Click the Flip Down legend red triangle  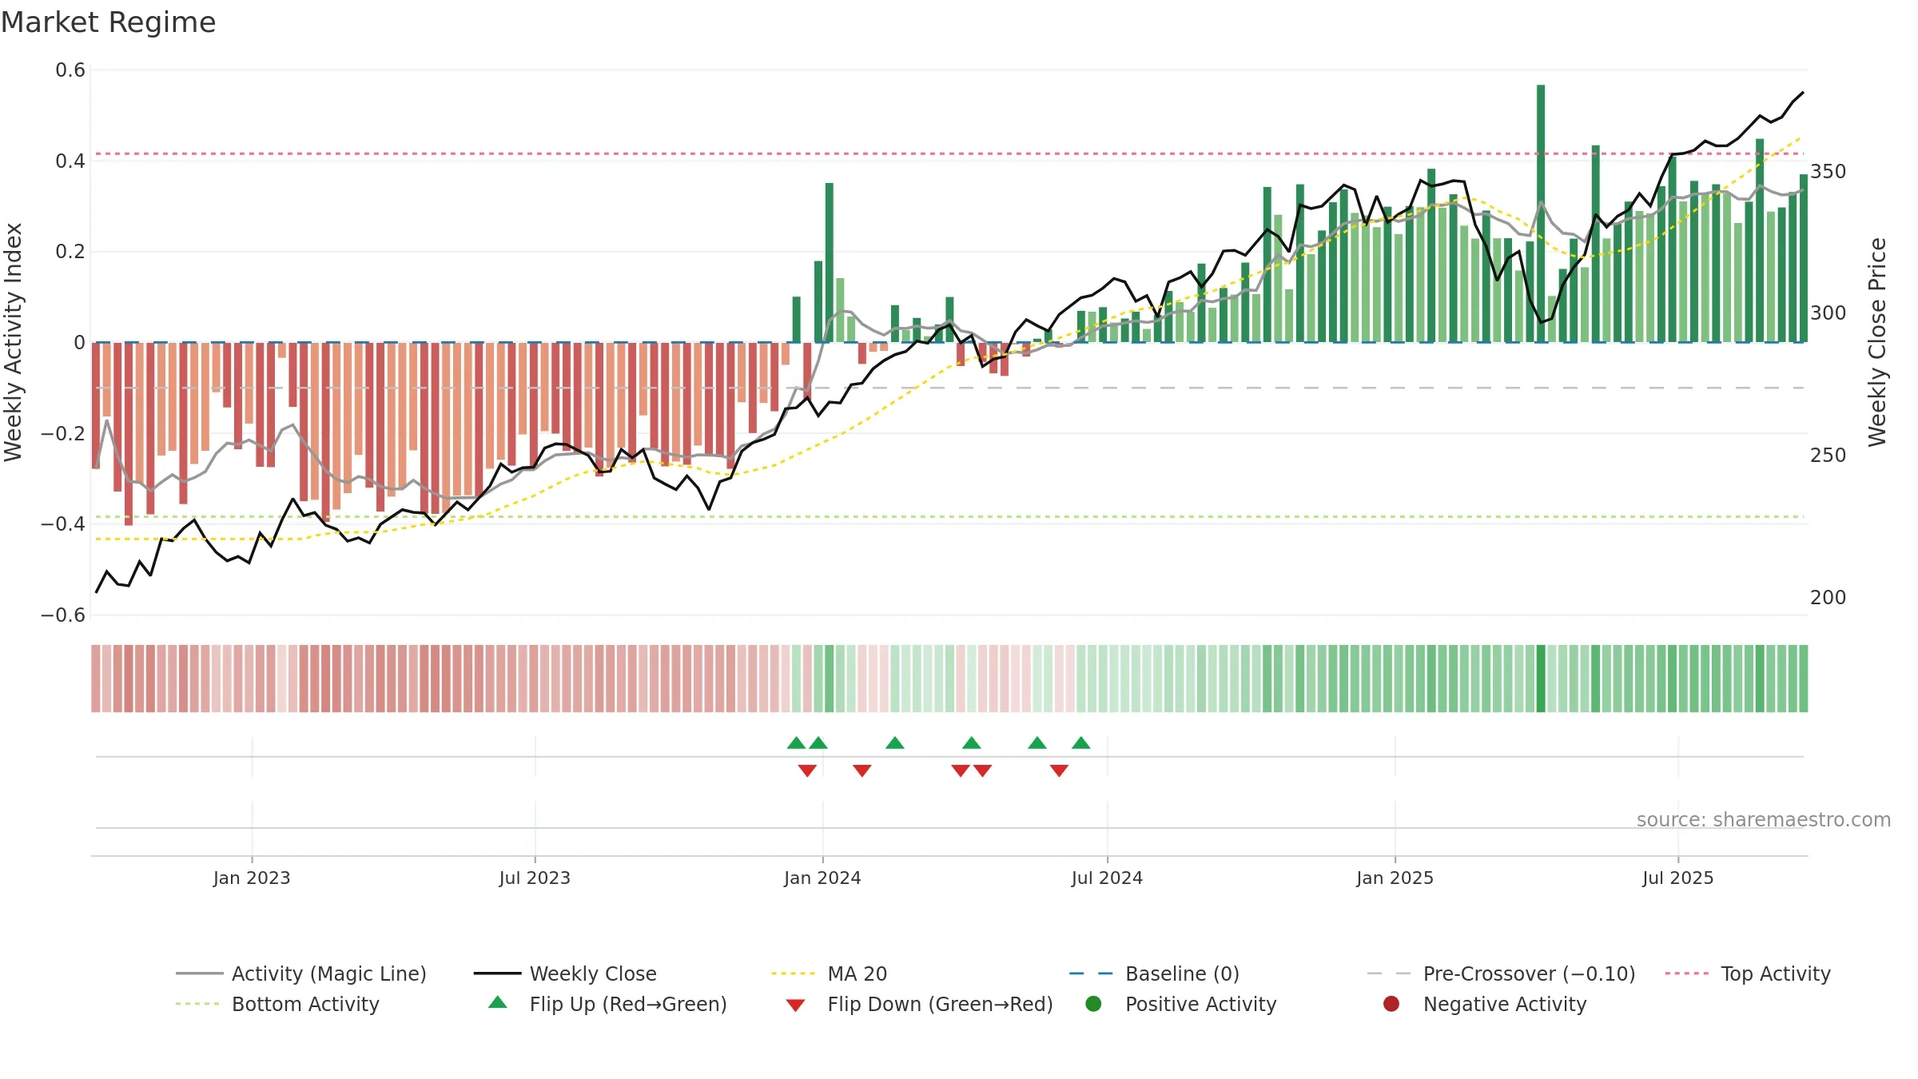tap(795, 1005)
